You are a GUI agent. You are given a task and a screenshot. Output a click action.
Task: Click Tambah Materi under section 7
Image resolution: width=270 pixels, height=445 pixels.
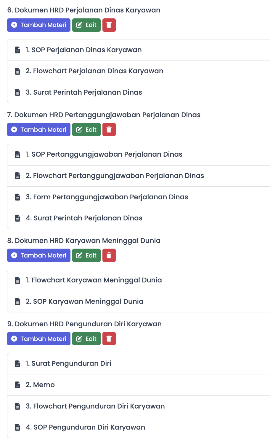[39, 130]
